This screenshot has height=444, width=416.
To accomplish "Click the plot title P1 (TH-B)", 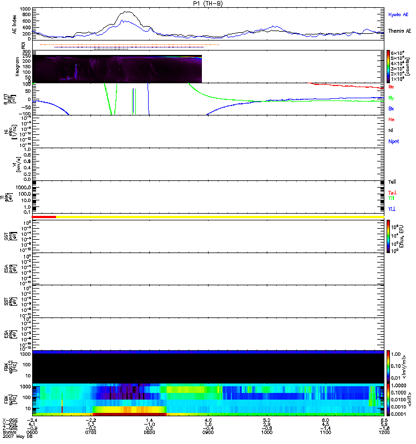I will pos(208,3).
